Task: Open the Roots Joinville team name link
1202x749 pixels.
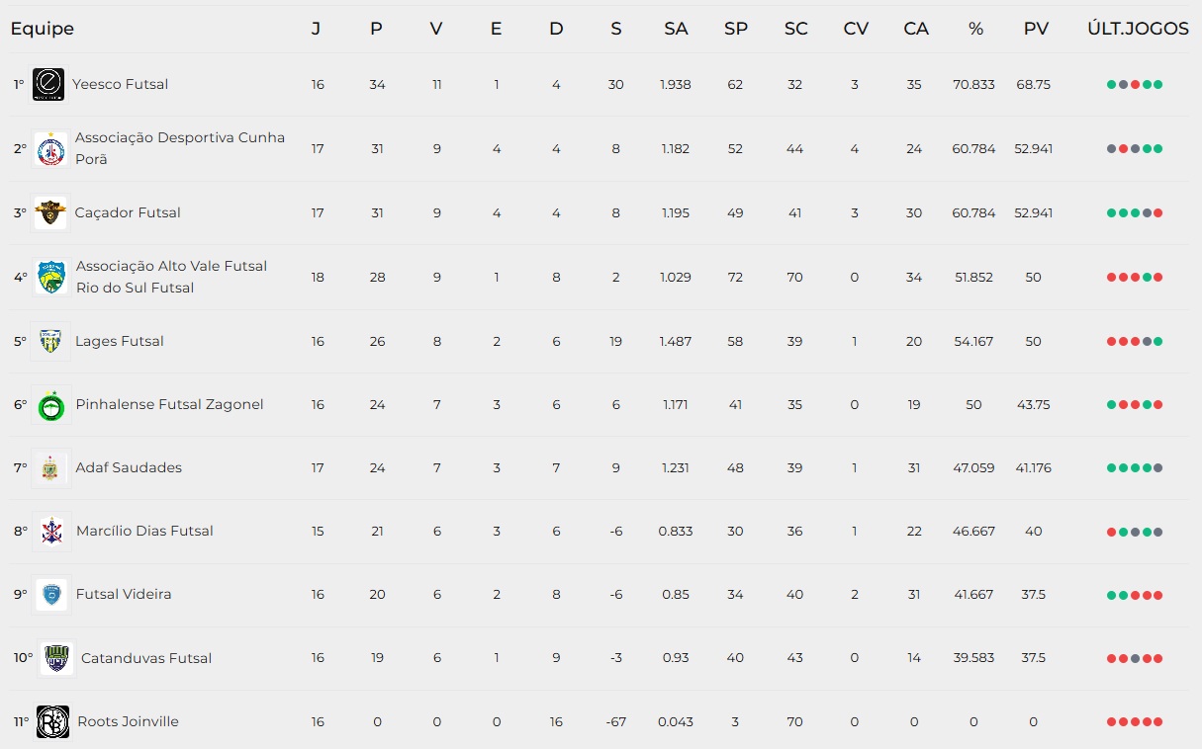Action: coord(128,721)
